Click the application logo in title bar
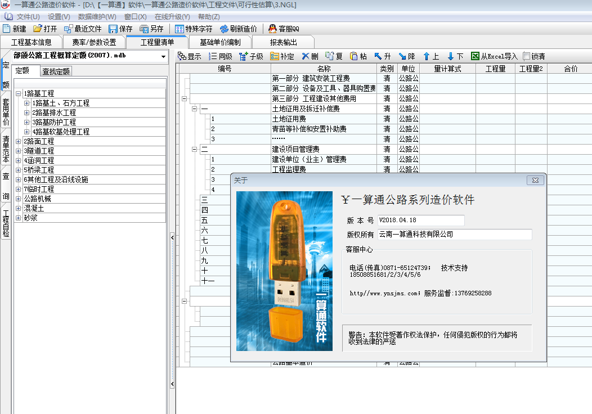This screenshot has height=414, width=592. pyautogui.click(x=5, y=4)
